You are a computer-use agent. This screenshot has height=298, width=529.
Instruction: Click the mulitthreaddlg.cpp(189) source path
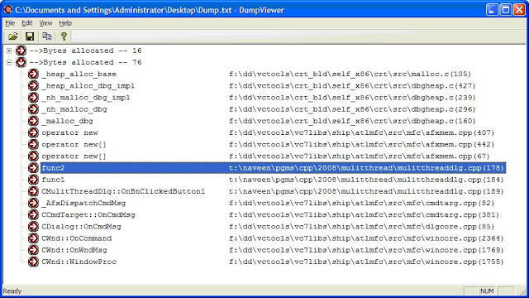click(x=366, y=191)
